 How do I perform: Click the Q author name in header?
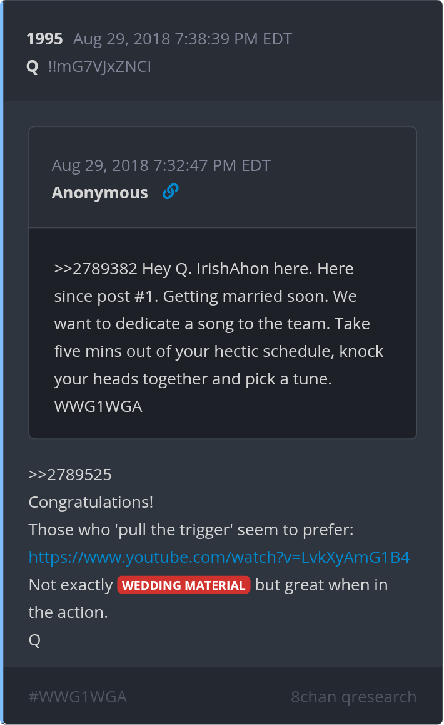click(x=33, y=67)
